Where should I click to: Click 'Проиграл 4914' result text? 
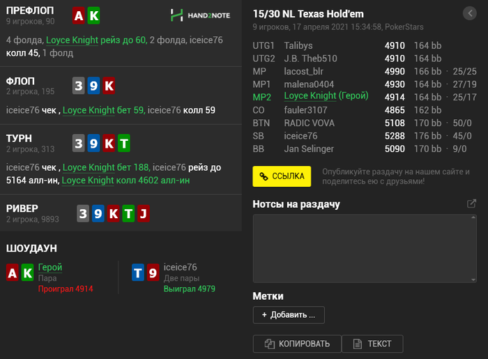66,289
